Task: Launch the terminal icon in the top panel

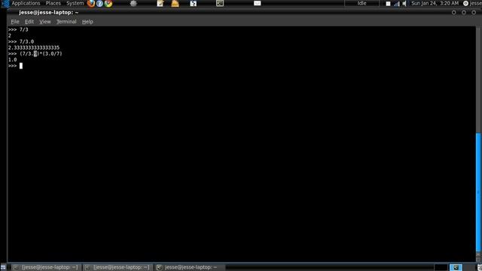Action: coord(220,3)
